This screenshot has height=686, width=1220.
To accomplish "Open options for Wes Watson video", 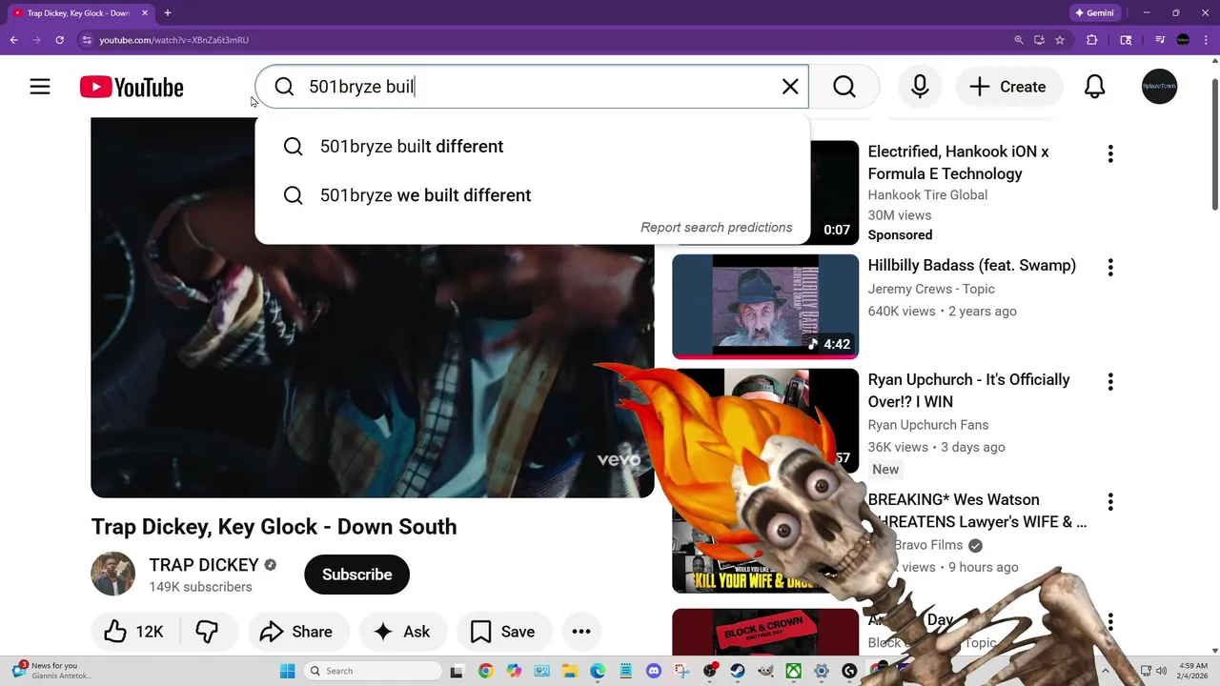I will [1109, 502].
